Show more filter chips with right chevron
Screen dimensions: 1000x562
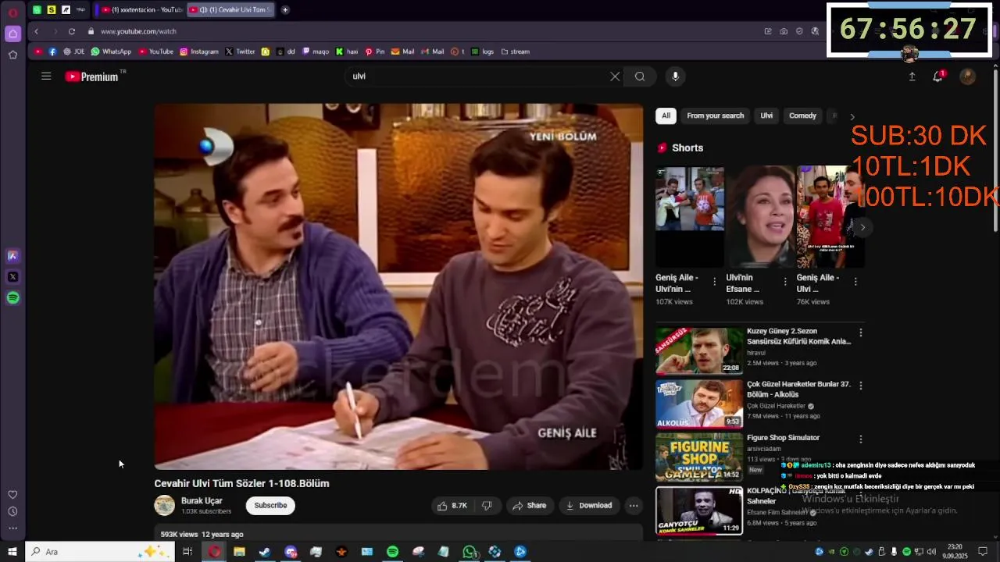[x=852, y=116]
